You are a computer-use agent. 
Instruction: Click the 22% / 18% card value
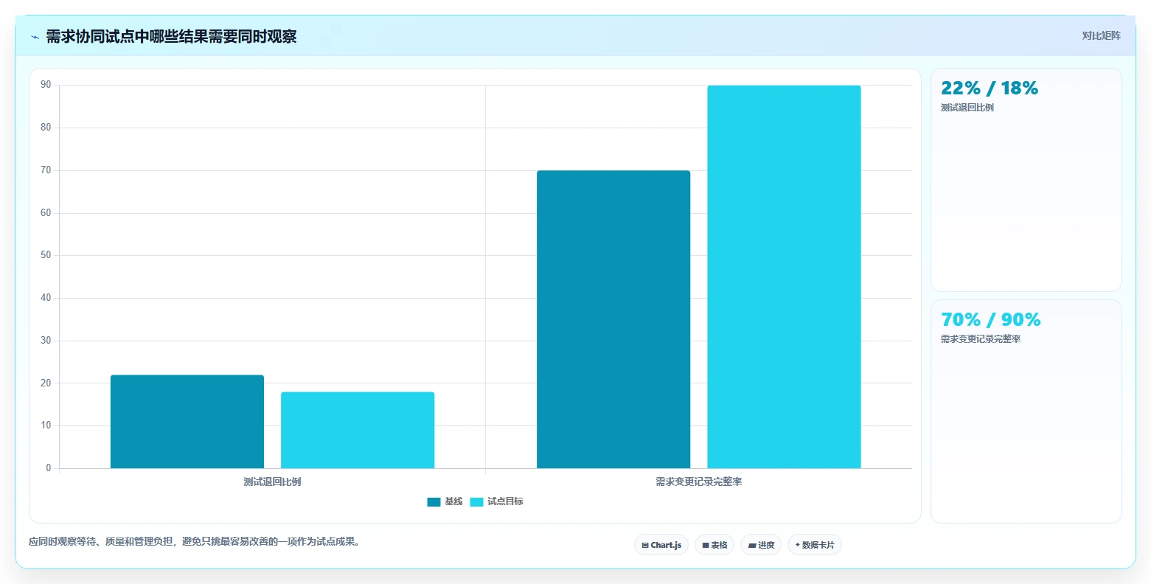990,88
